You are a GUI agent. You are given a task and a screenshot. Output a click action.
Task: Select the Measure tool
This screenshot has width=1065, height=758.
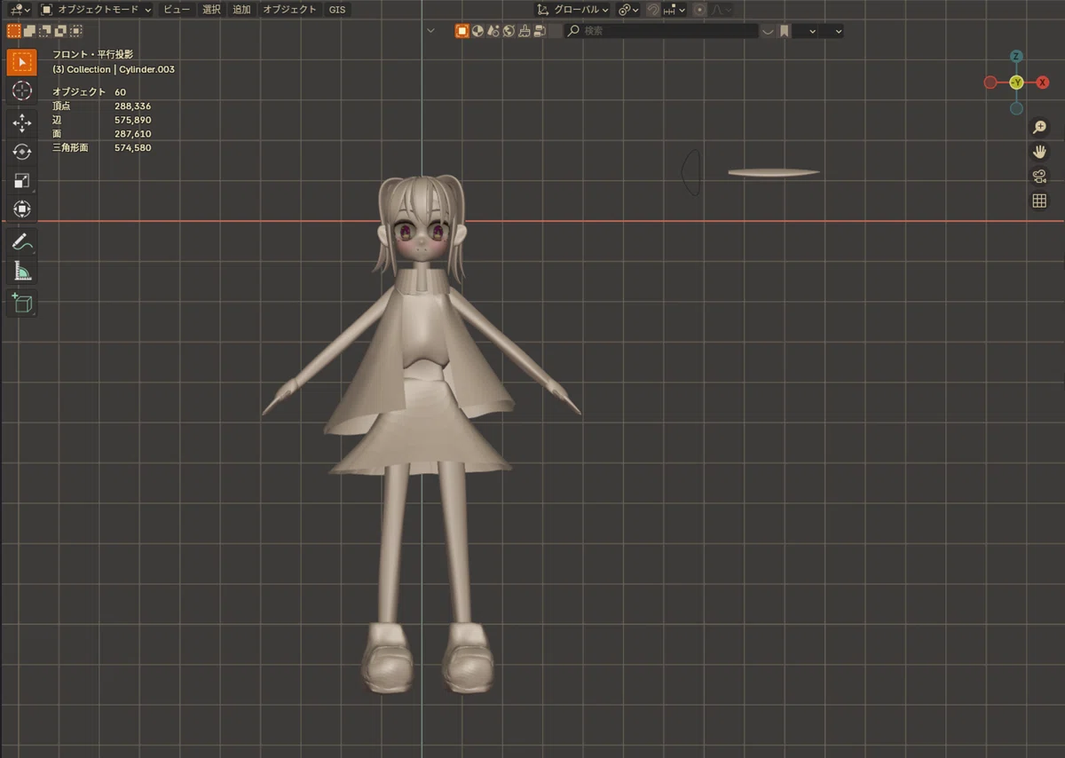pos(22,270)
